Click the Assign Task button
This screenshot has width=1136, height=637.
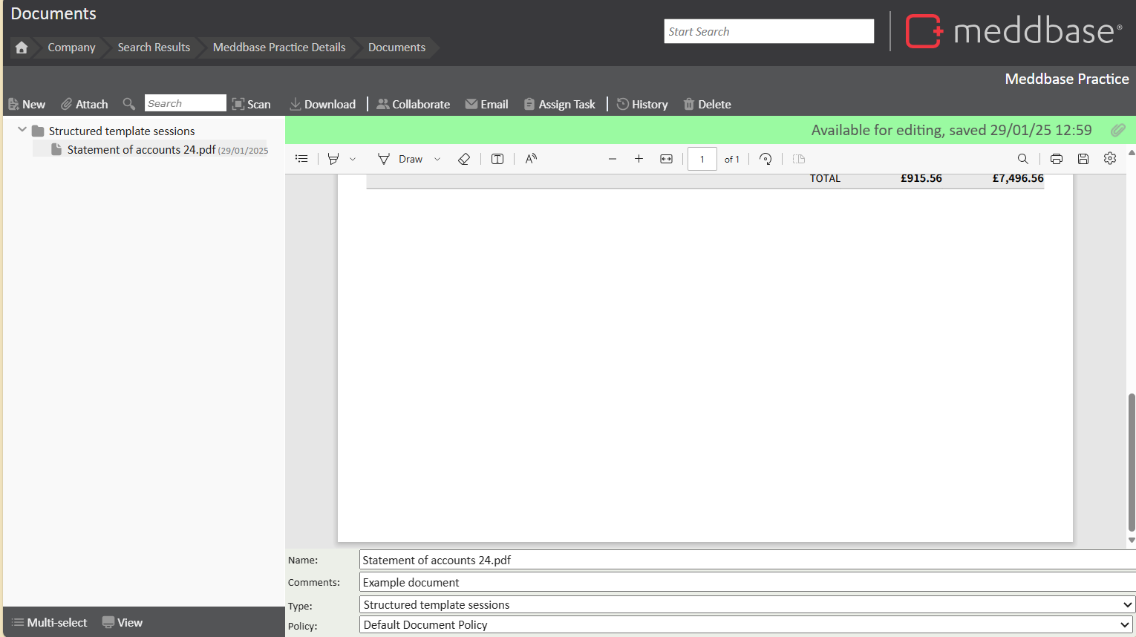pyautogui.click(x=560, y=104)
